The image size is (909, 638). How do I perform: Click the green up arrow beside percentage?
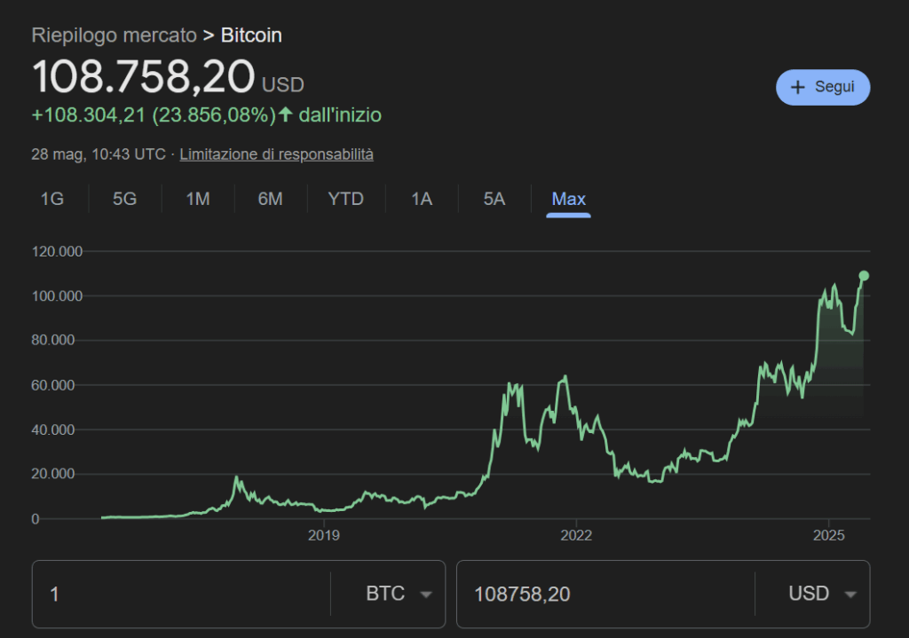tap(285, 114)
